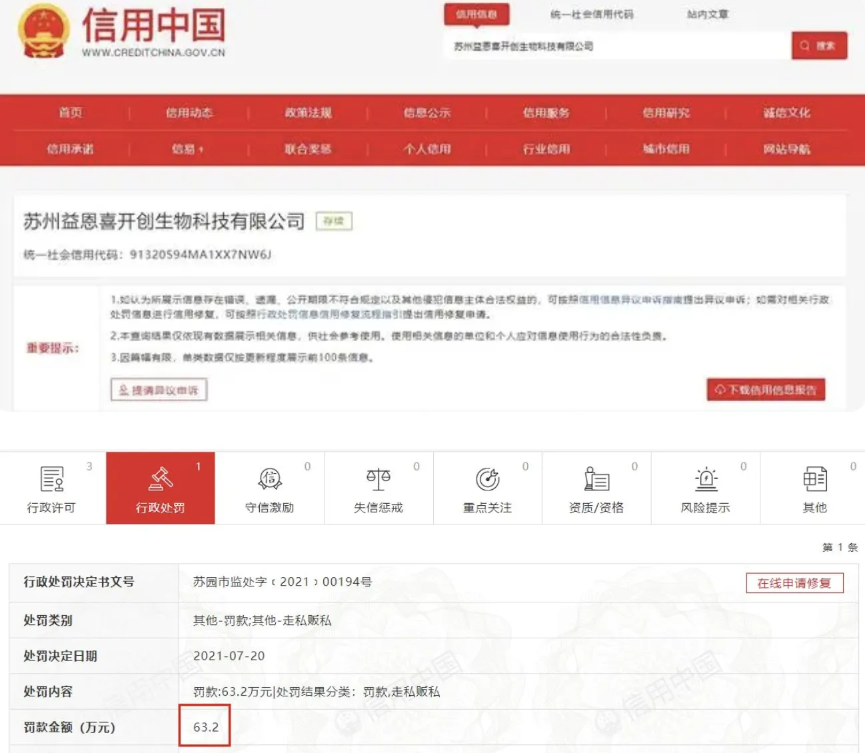The height and width of the screenshot is (753, 865).
Task: Expand the 信易+ navigation item
Action: point(188,149)
